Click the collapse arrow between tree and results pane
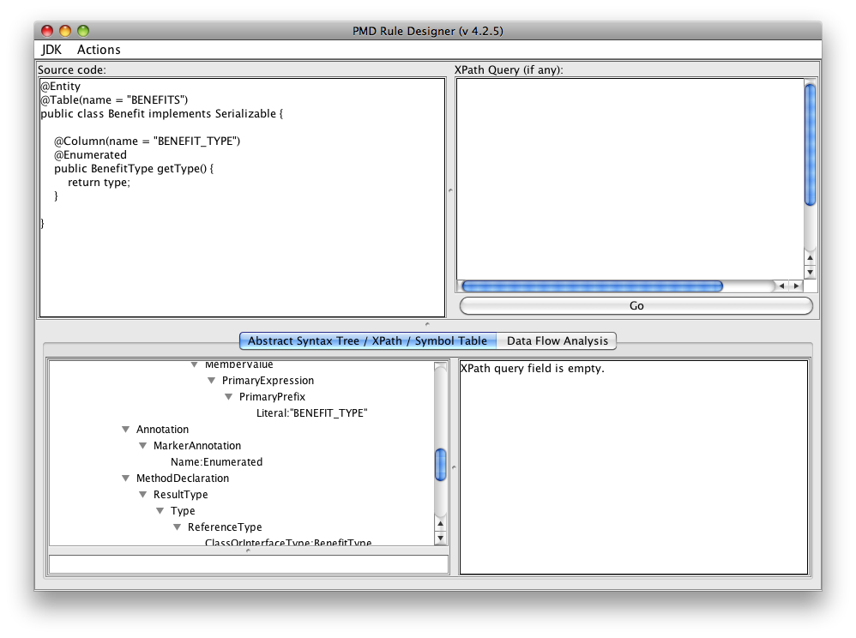The width and height of the screenshot is (856, 638). 454,467
